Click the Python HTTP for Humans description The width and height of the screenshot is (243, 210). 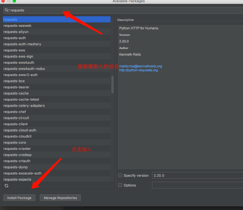click(139, 28)
